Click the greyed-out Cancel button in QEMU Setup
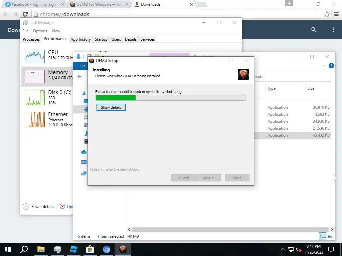The width and height of the screenshot is (342, 256). coord(237,178)
